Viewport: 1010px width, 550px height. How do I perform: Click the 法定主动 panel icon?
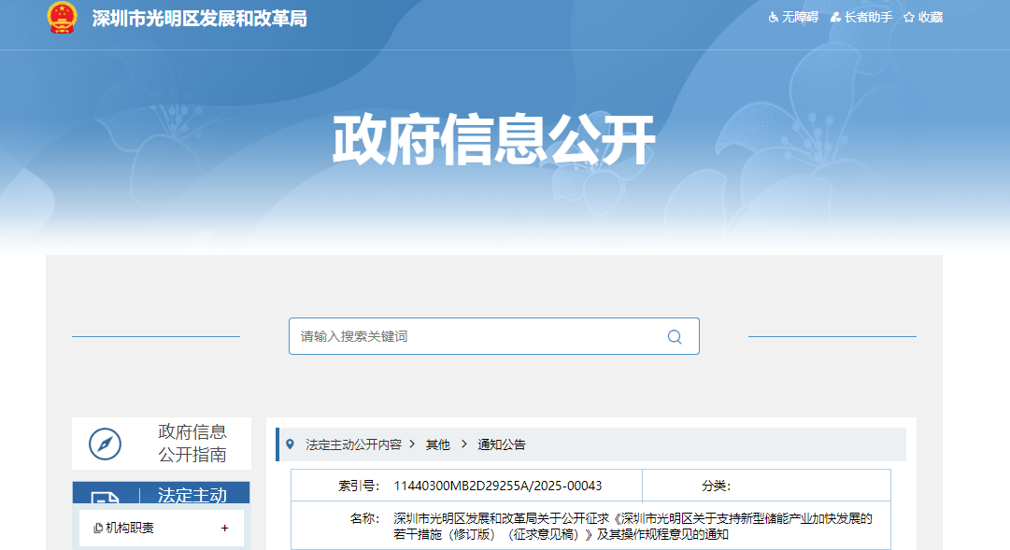105,500
